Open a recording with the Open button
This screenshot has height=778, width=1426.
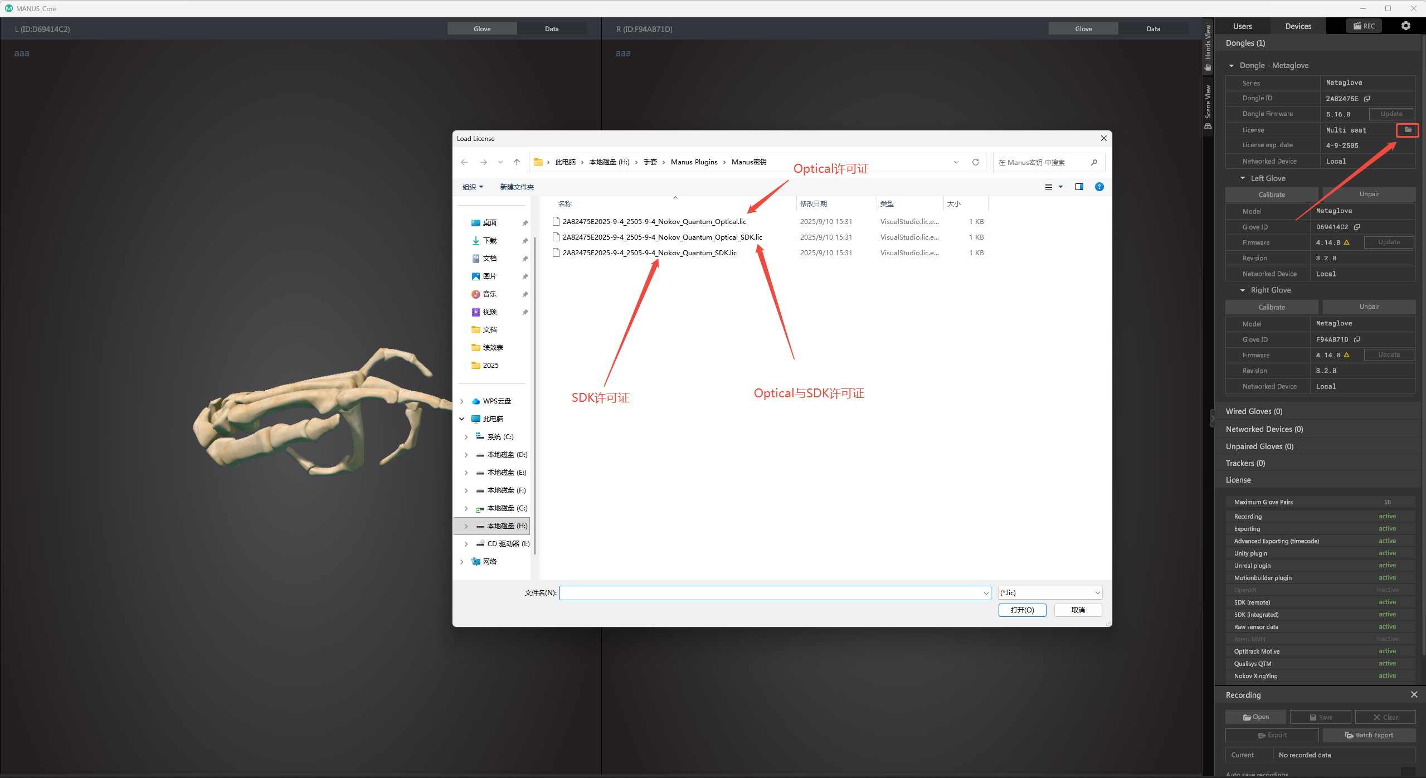[1255, 717]
